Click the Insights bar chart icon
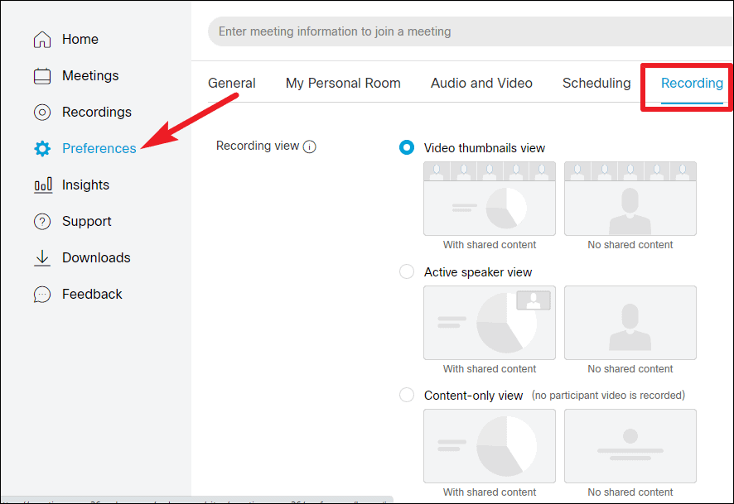The height and width of the screenshot is (504, 734). pyautogui.click(x=42, y=185)
